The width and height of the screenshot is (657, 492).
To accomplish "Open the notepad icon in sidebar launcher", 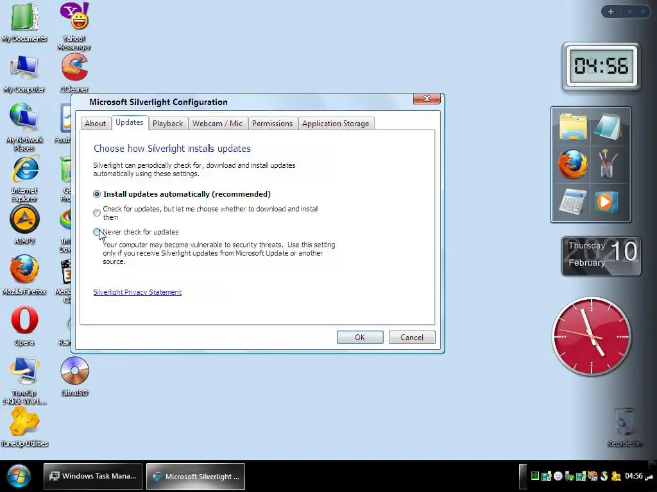I will click(608, 126).
